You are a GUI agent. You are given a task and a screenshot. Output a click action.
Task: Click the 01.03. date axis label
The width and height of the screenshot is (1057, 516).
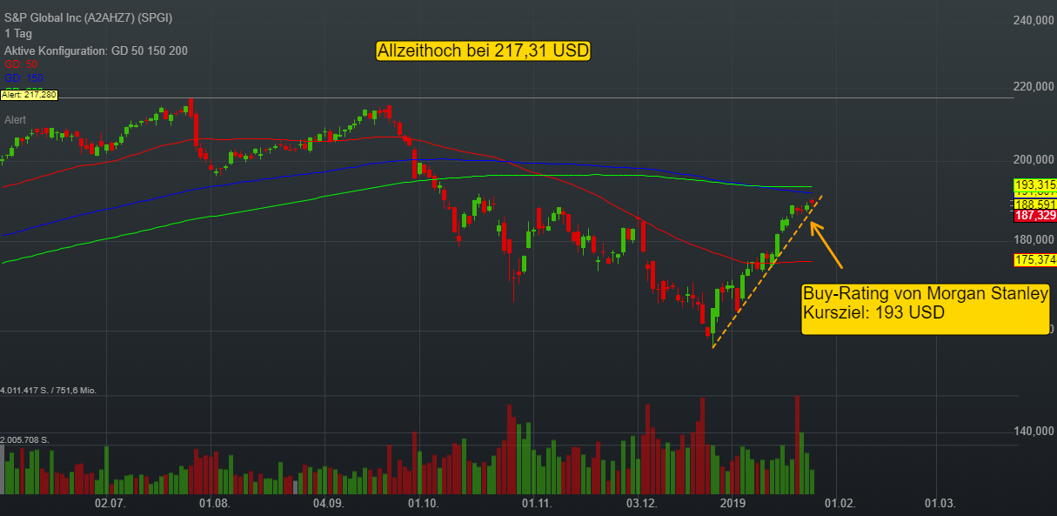pos(940,504)
